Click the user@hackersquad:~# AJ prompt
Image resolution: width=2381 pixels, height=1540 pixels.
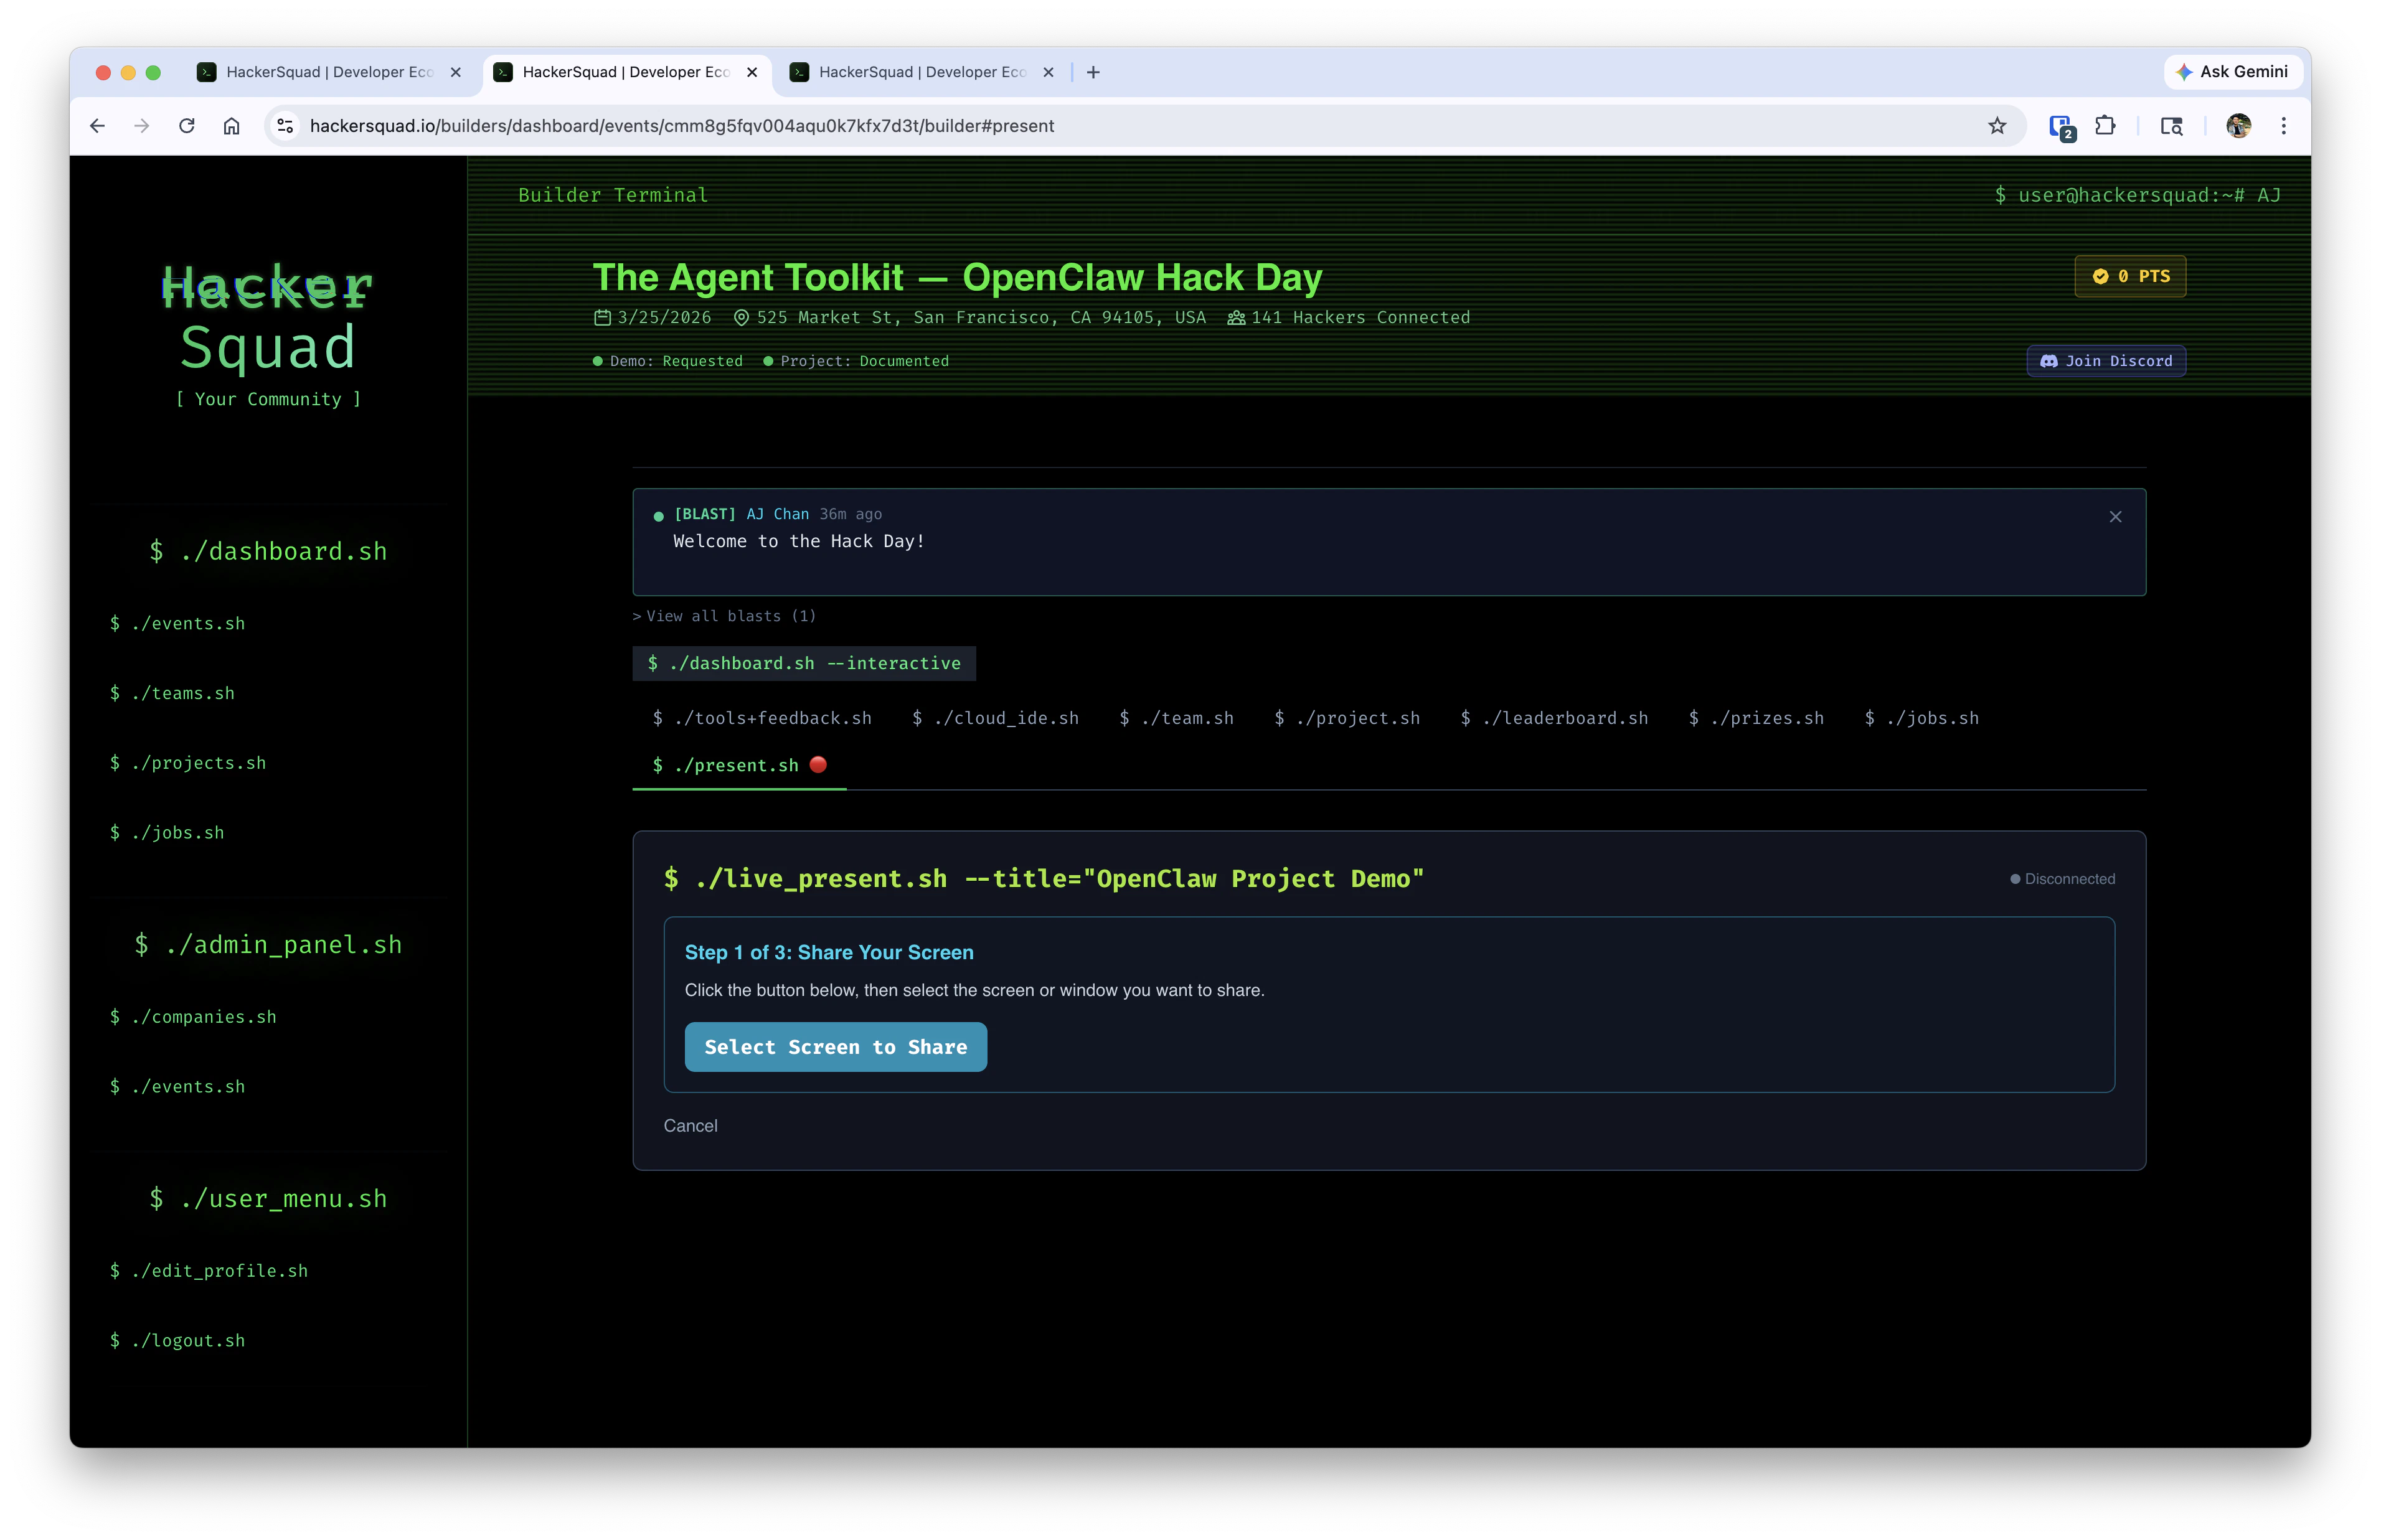point(2137,195)
